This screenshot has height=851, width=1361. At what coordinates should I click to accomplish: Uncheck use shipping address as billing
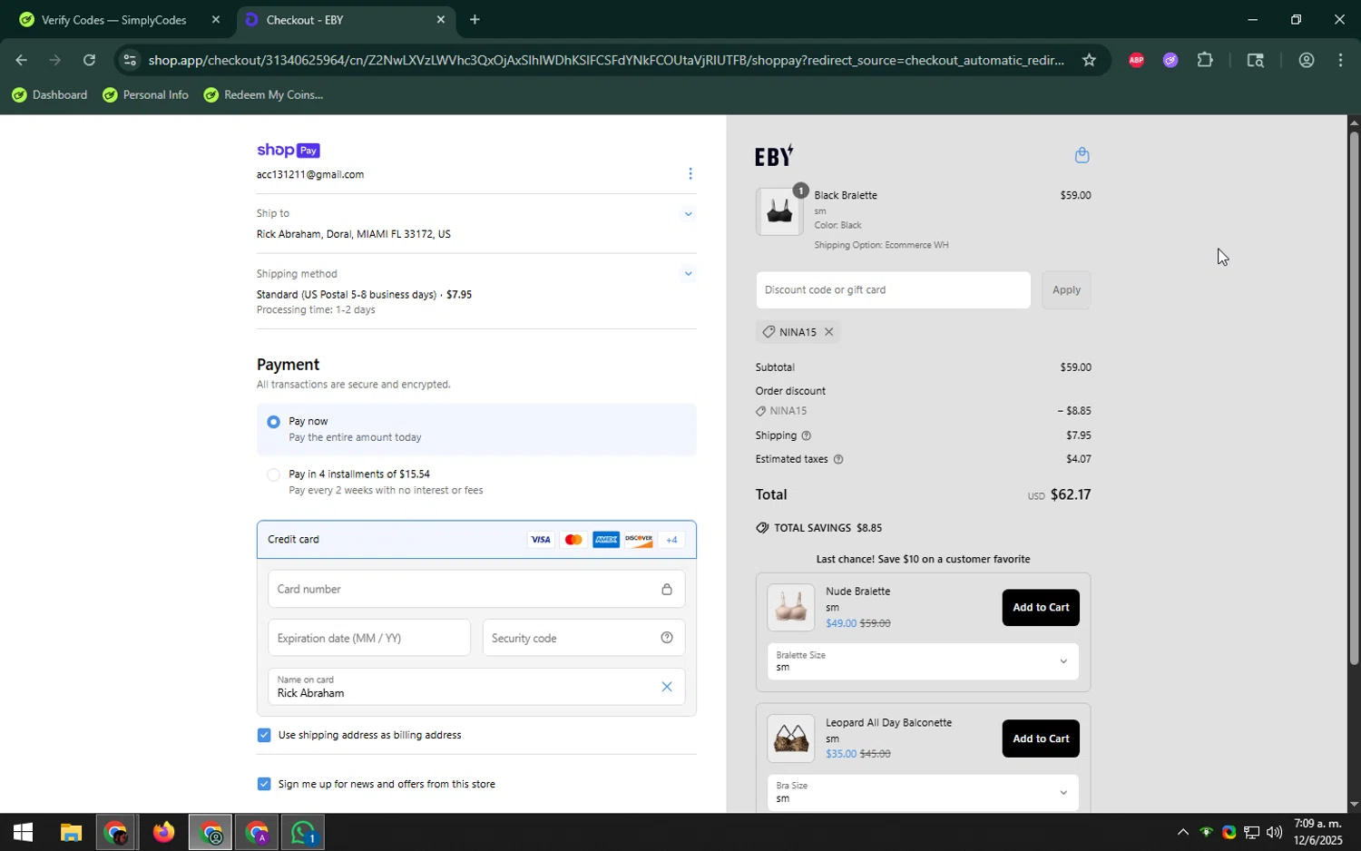[264, 735]
